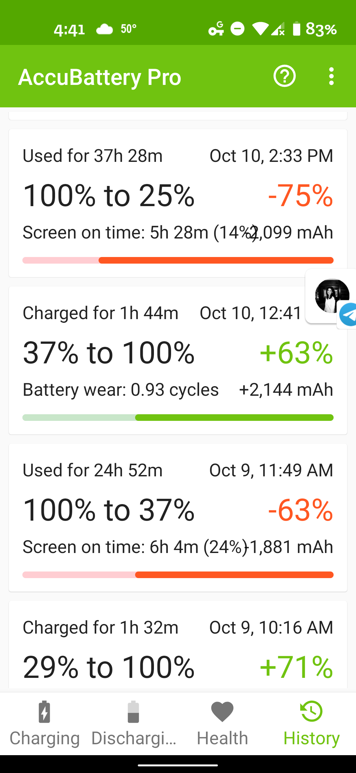Open the Used for 37h 28m session
This screenshot has width=356, height=773.
point(178,203)
